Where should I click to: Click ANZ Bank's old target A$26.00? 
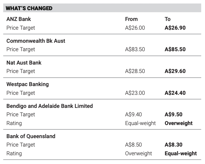(135, 28)
